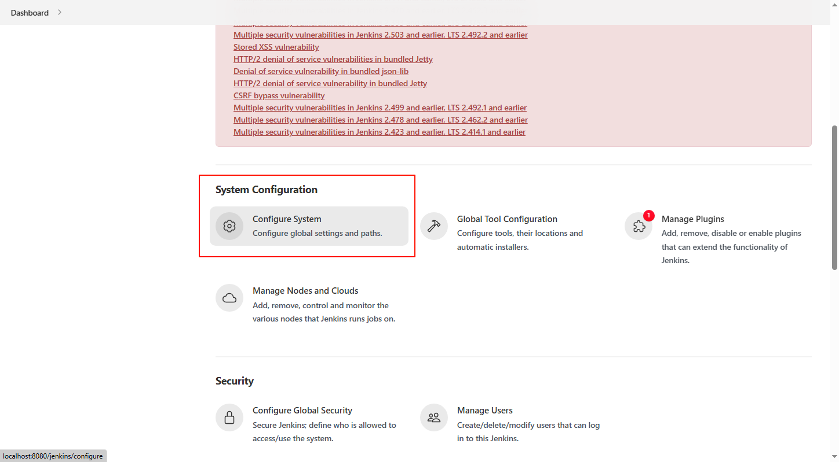Open the Manage Nodes and Clouds heading link
This screenshot has height=462, width=839.
pyautogui.click(x=305, y=291)
